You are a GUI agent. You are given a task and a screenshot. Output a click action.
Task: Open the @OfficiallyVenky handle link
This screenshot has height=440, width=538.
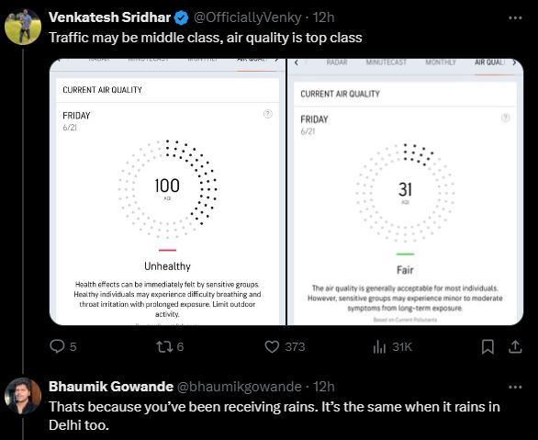pos(248,17)
